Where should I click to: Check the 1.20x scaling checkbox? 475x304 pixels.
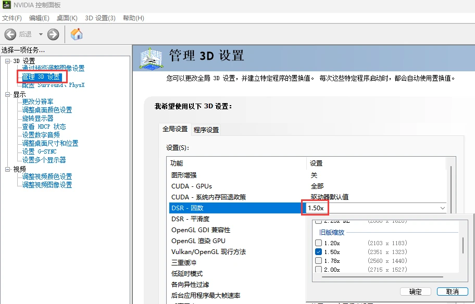point(318,243)
